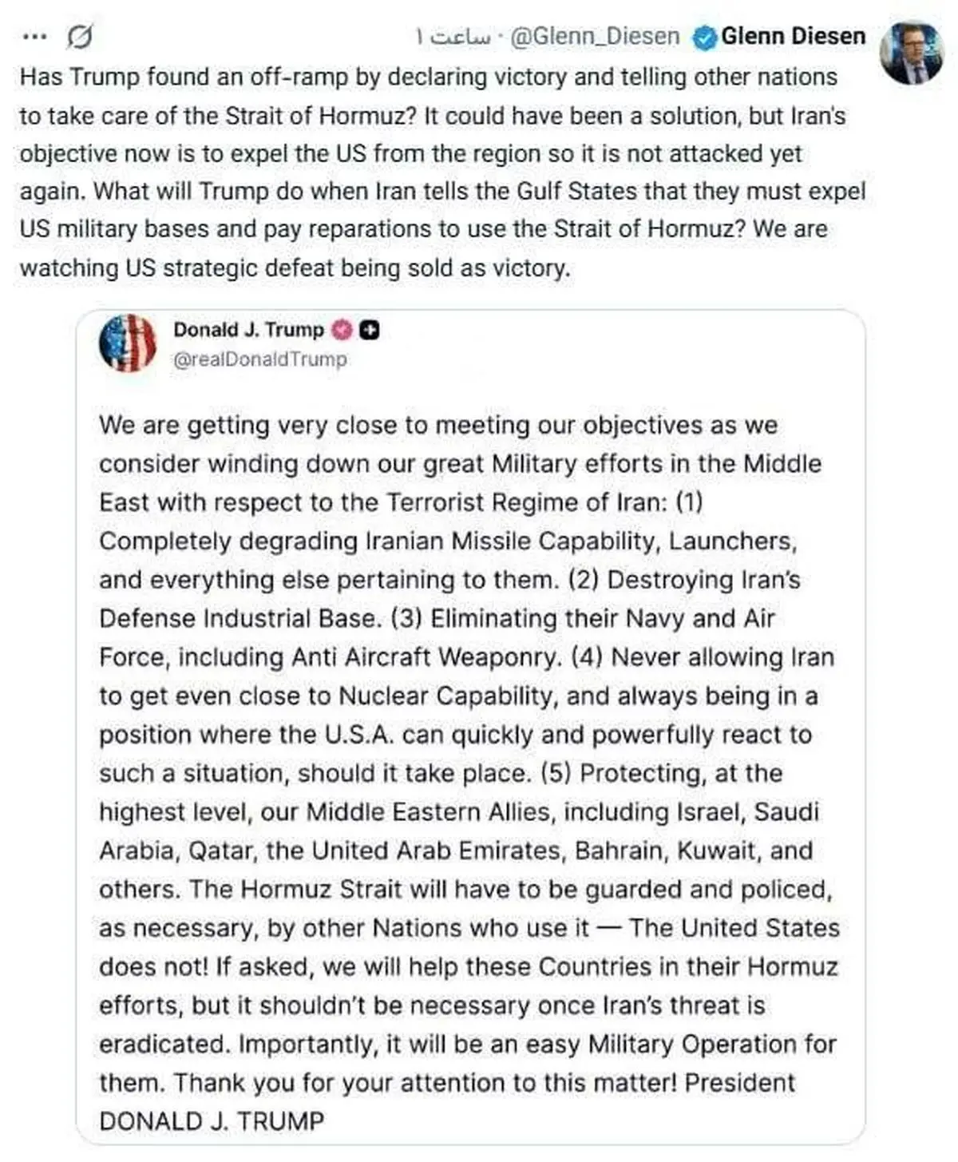
Task: Open Donald J. Trump's flag avatar
Action: point(128,343)
